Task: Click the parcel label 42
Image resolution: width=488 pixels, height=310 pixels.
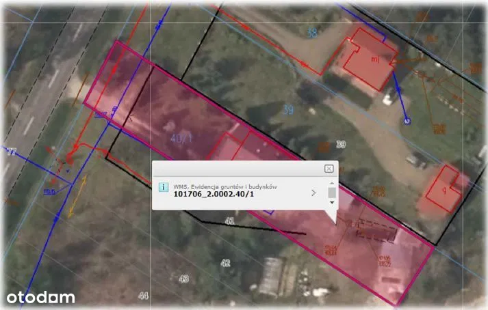Action: pos(225,263)
